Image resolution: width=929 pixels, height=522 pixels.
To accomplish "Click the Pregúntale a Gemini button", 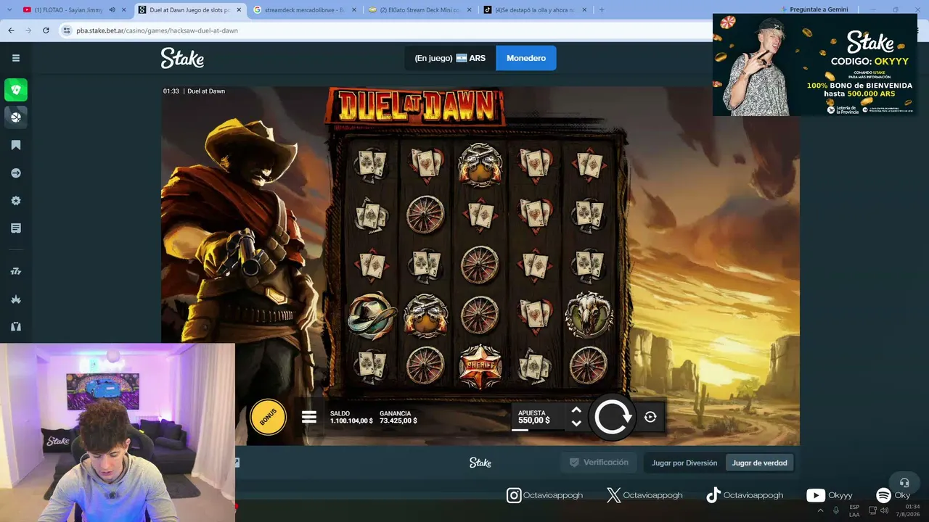I will point(814,10).
